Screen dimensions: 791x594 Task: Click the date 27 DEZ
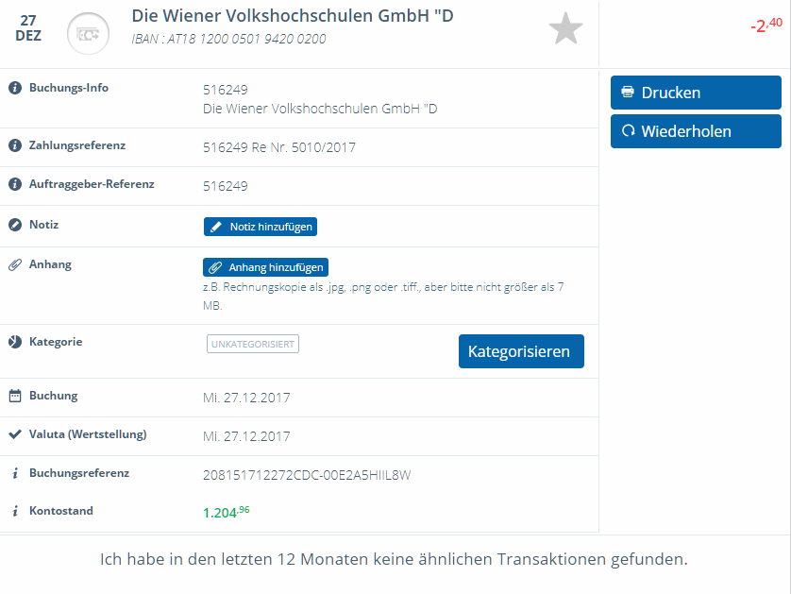[x=28, y=27]
